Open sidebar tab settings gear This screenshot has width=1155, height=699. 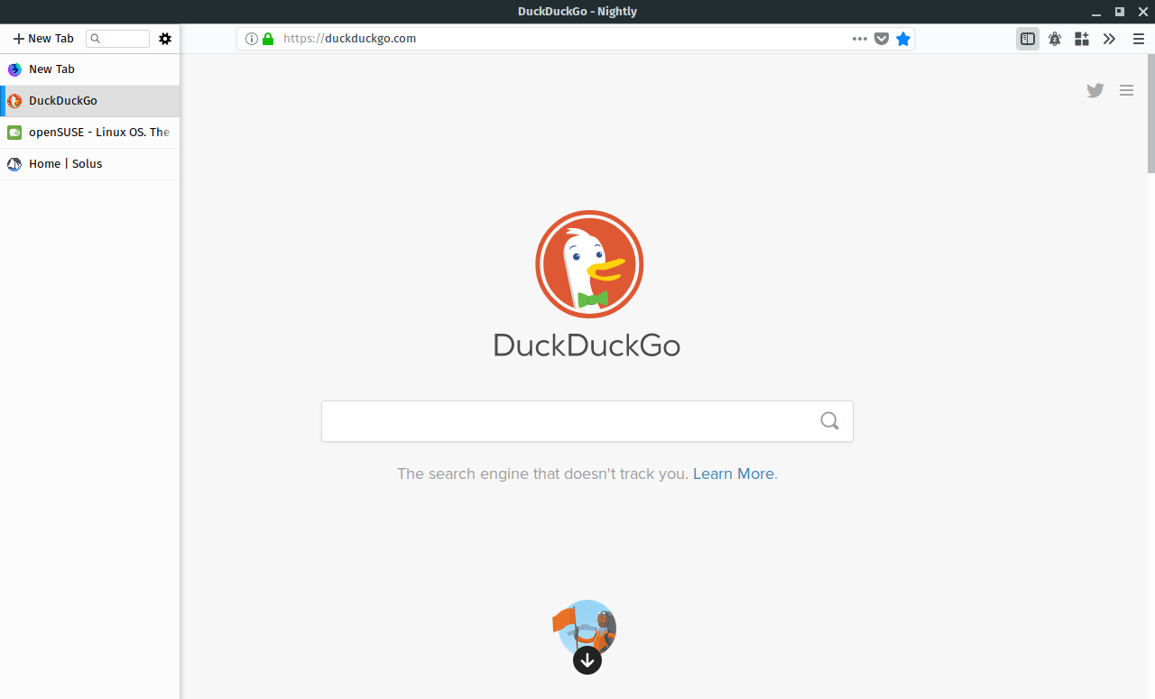(165, 39)
